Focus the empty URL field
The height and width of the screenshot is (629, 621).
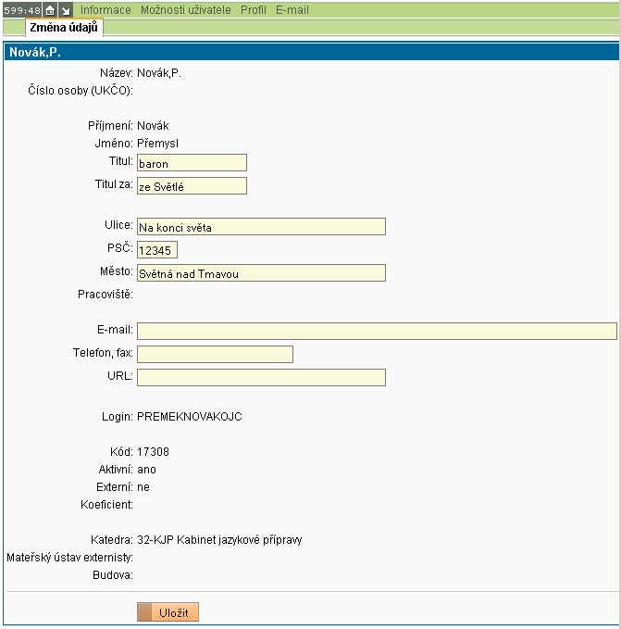[x=261, y=377]
